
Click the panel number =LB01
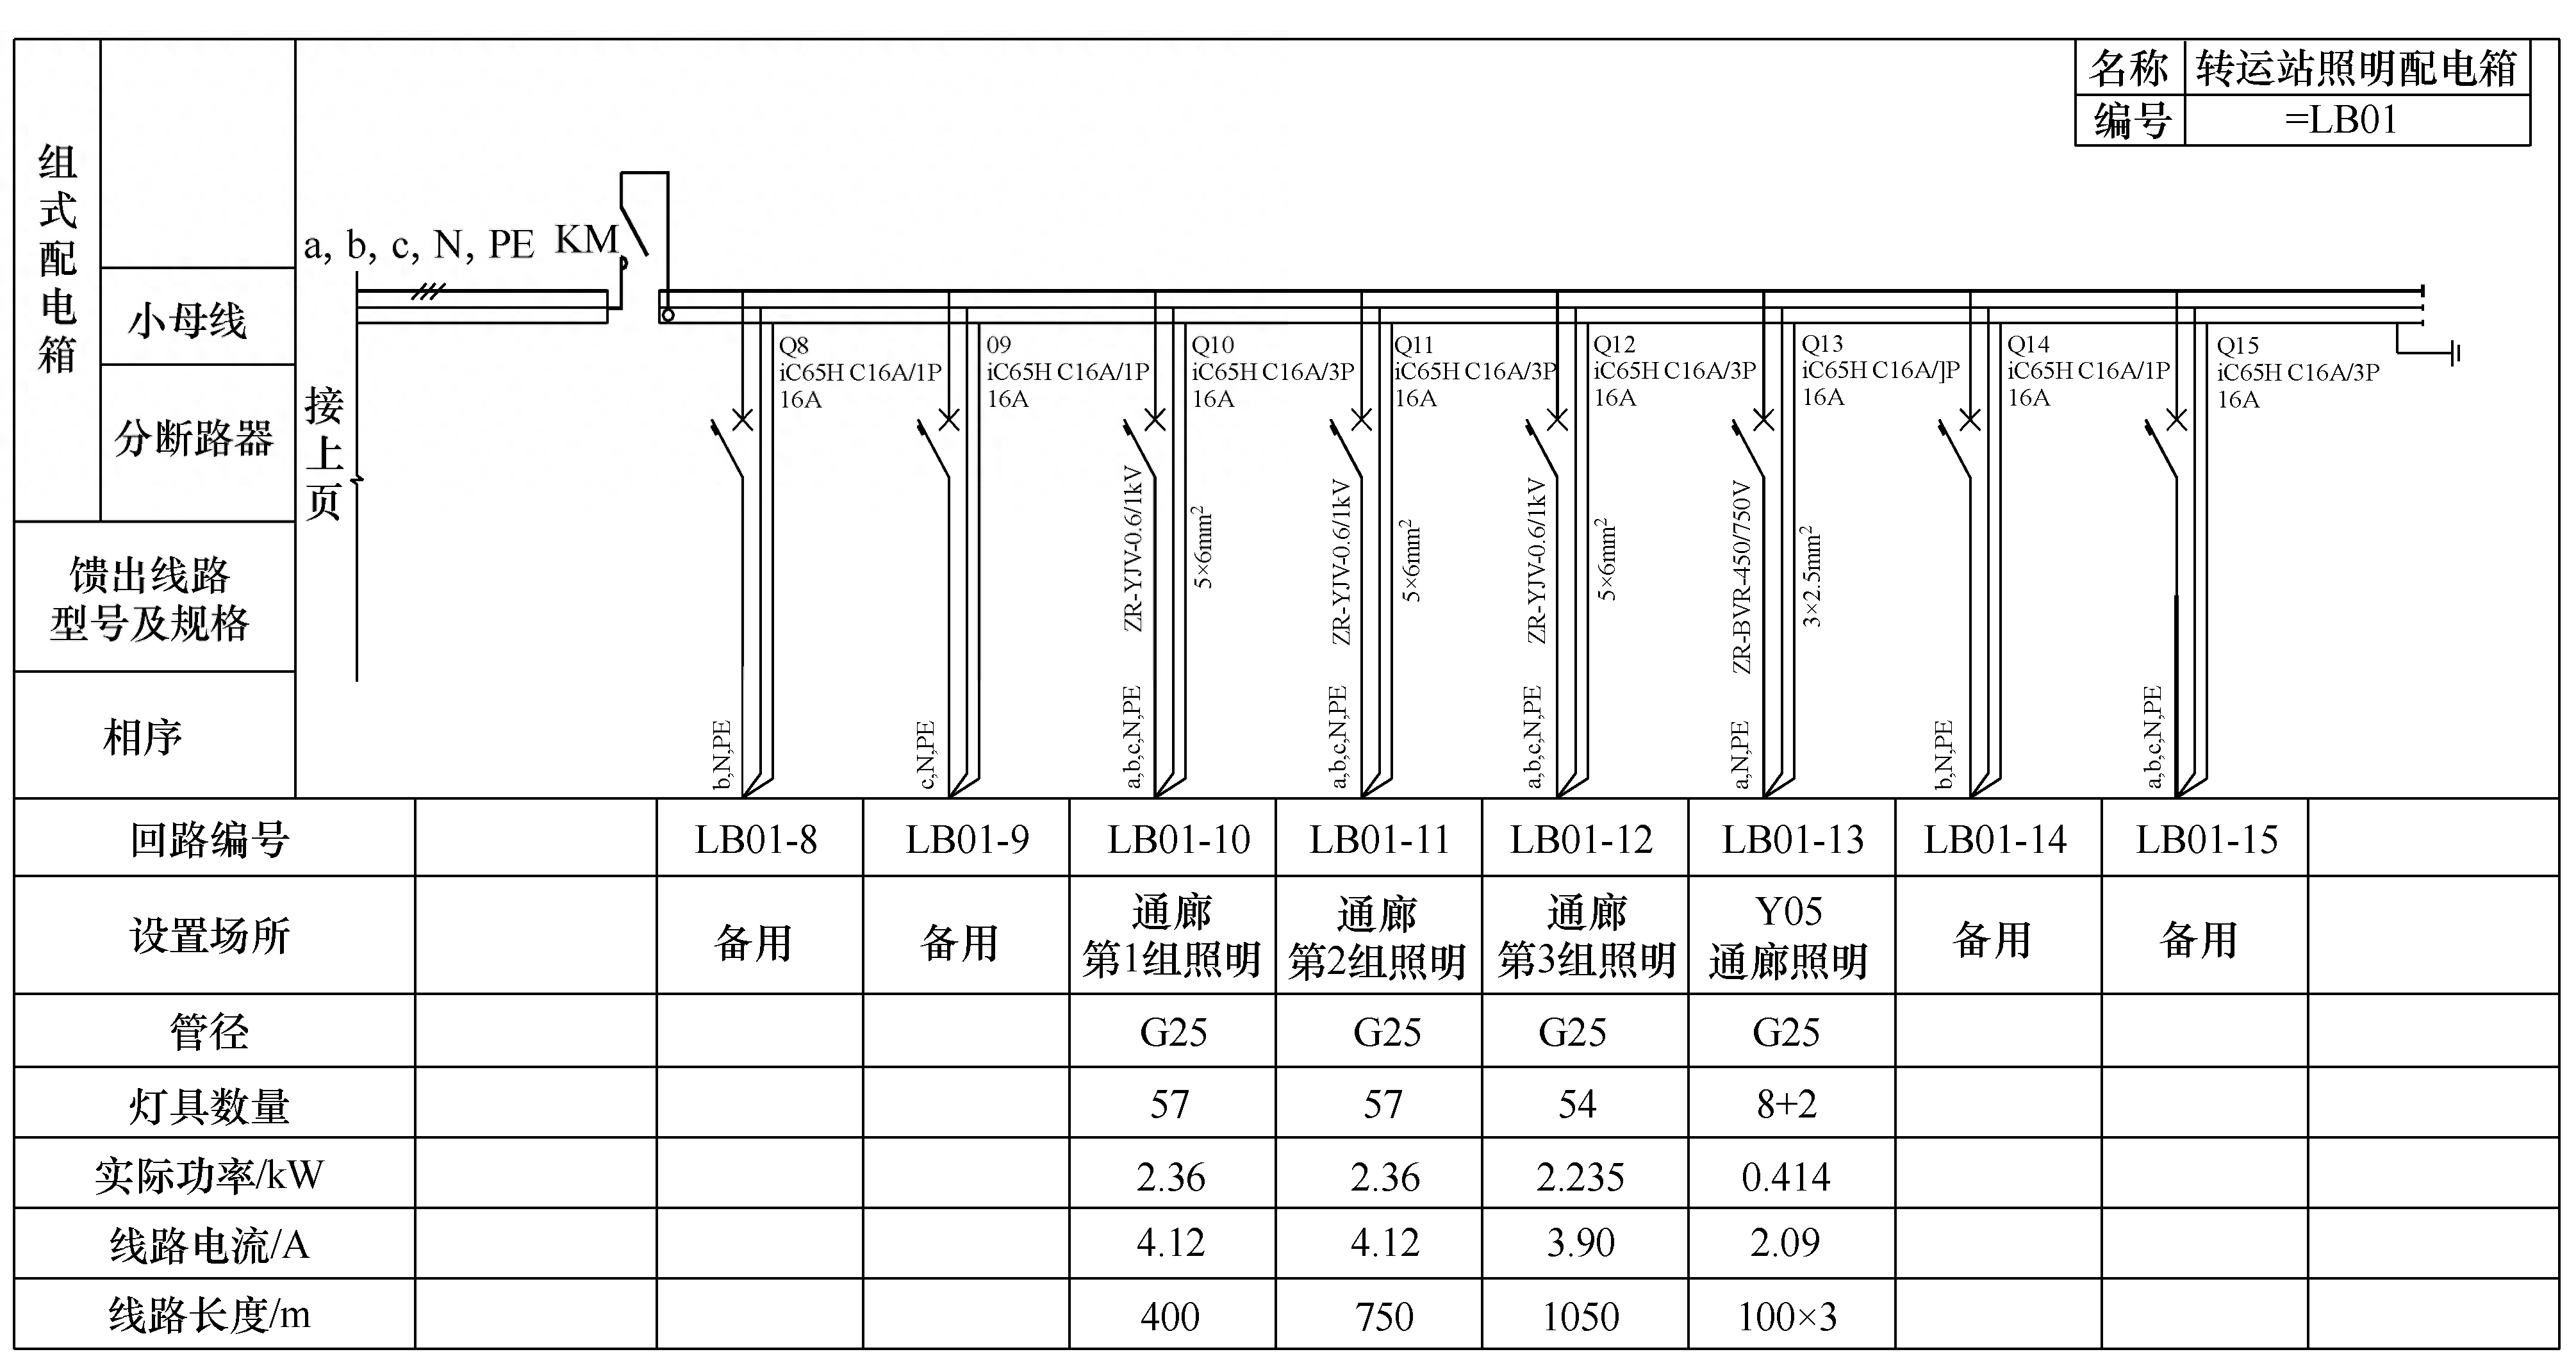point(2341,120)
